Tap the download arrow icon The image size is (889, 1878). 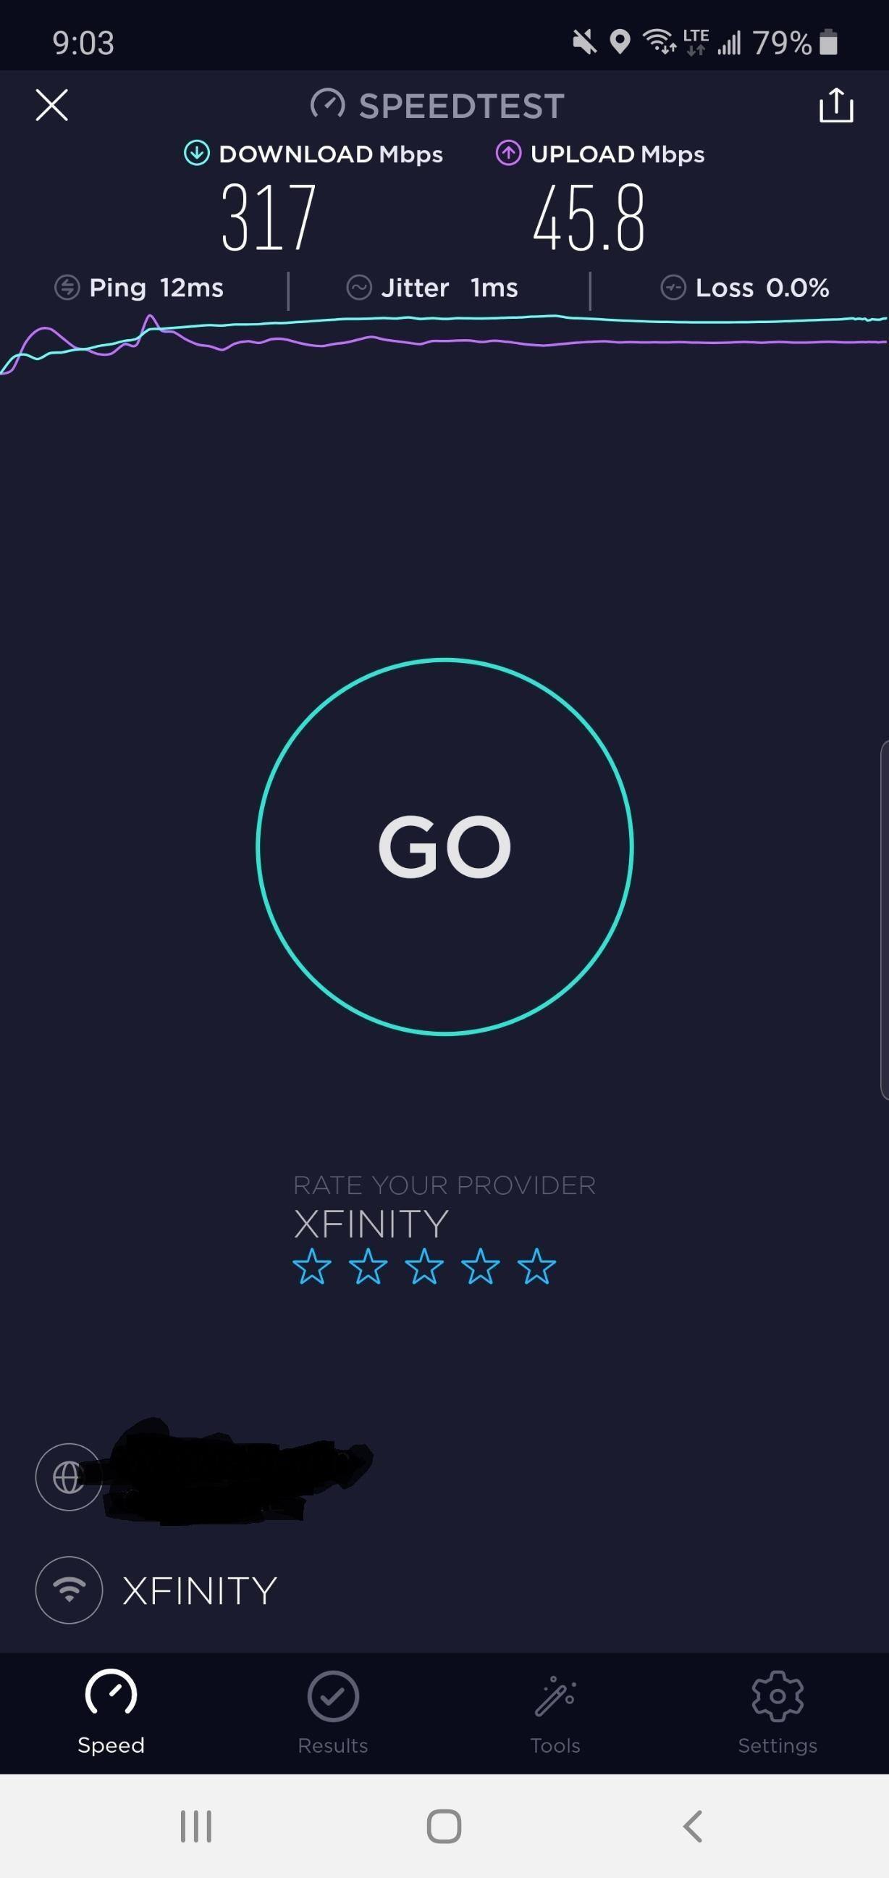tap(197, 153)
